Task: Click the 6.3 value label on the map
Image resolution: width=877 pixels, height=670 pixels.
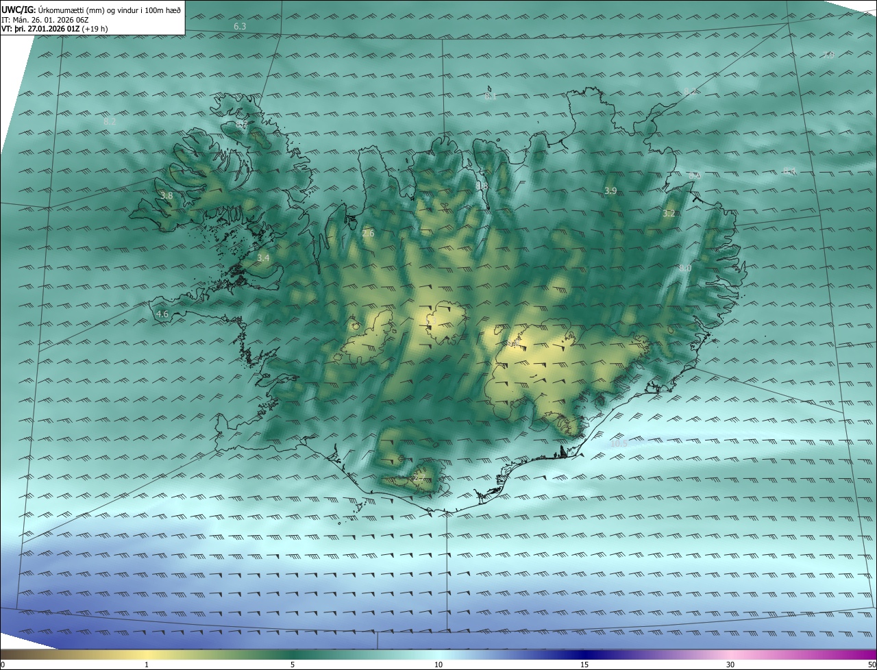Action: coord(240,26)
